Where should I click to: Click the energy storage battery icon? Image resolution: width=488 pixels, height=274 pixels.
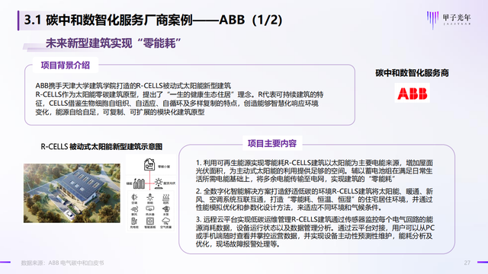point(139,183)
